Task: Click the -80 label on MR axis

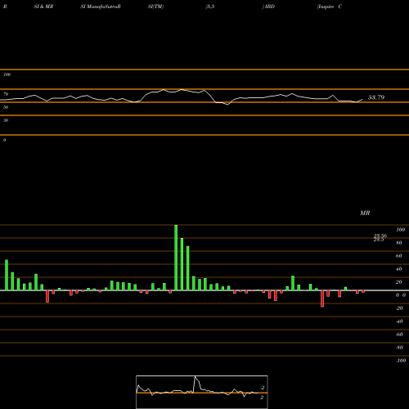Action: tap(399, 348)
